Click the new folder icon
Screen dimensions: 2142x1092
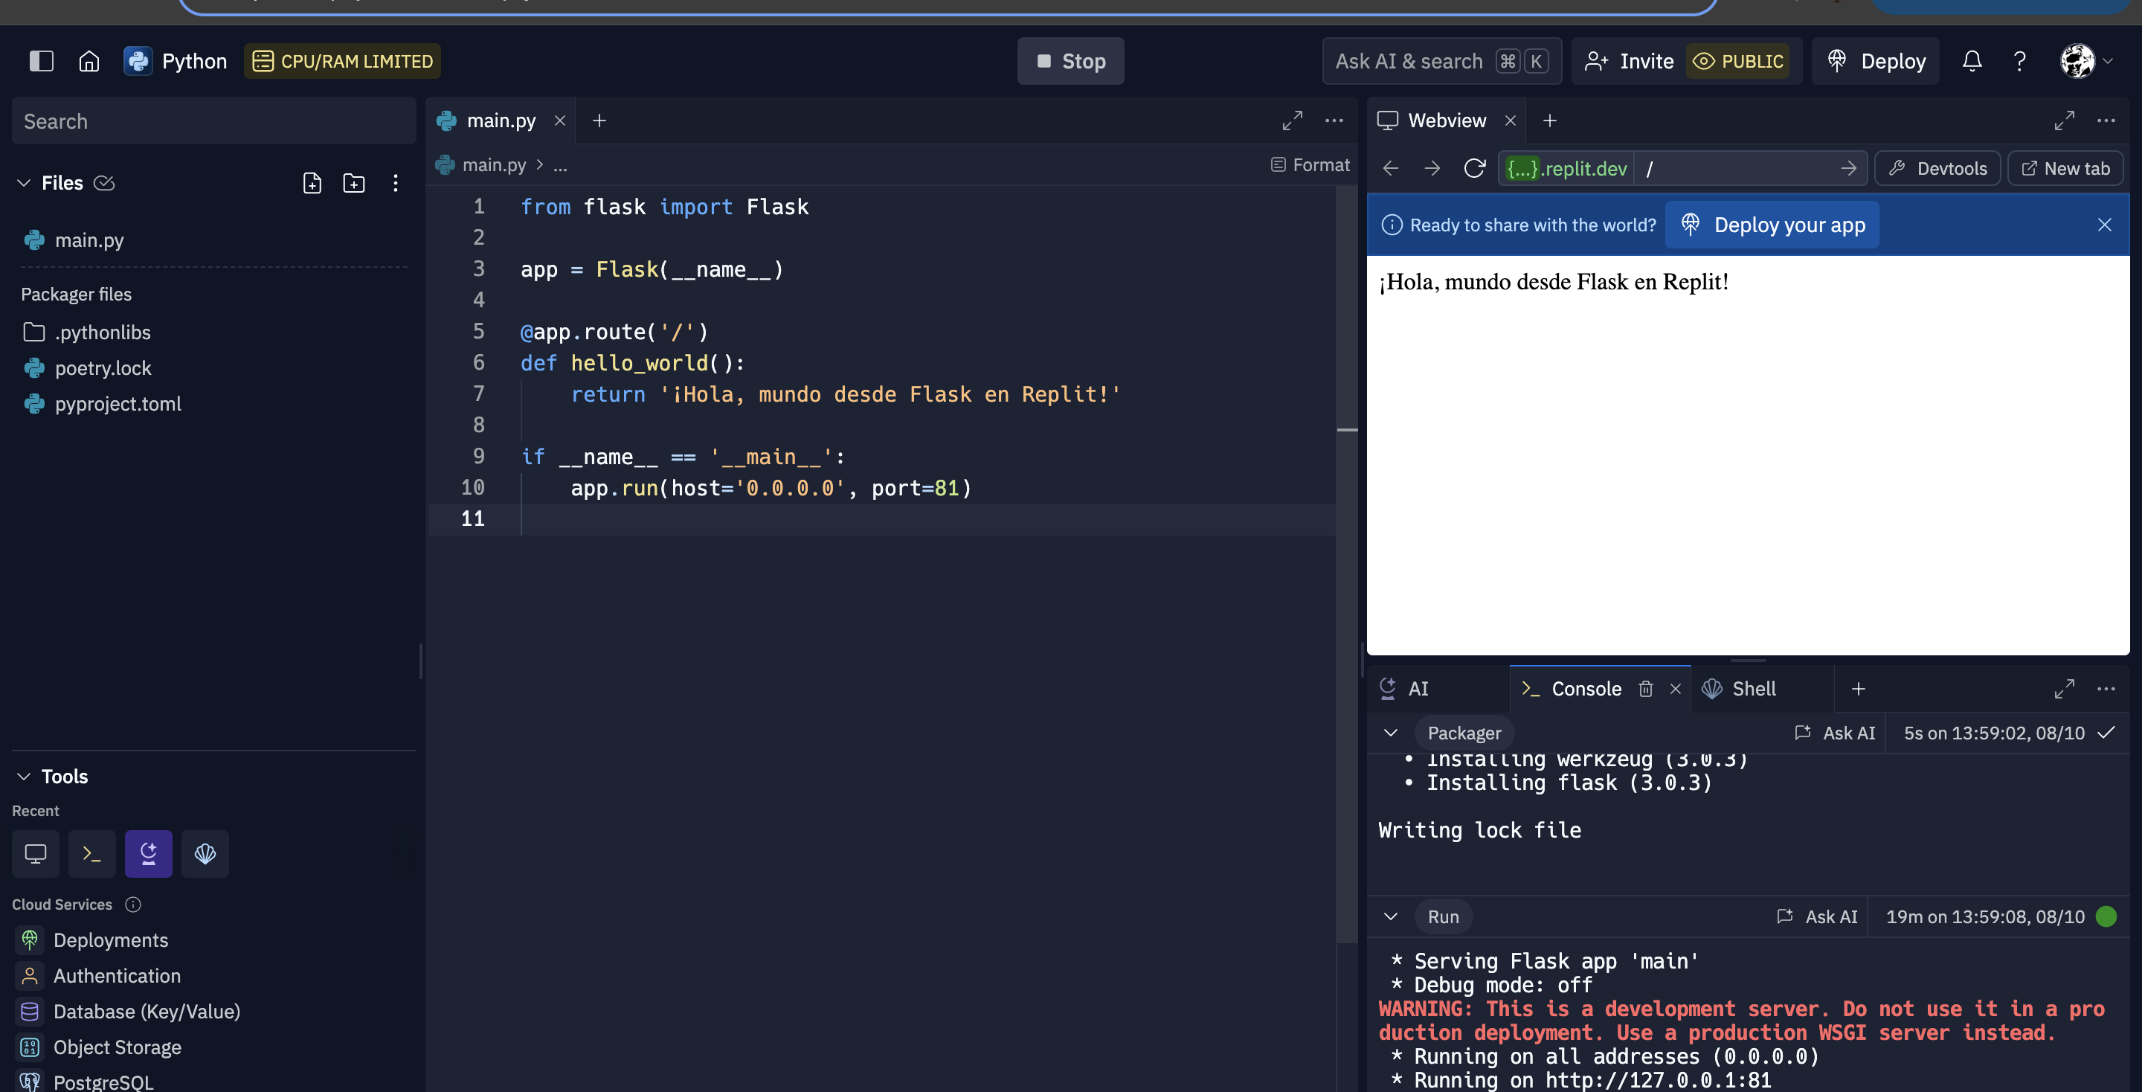[x=354, y=183]
